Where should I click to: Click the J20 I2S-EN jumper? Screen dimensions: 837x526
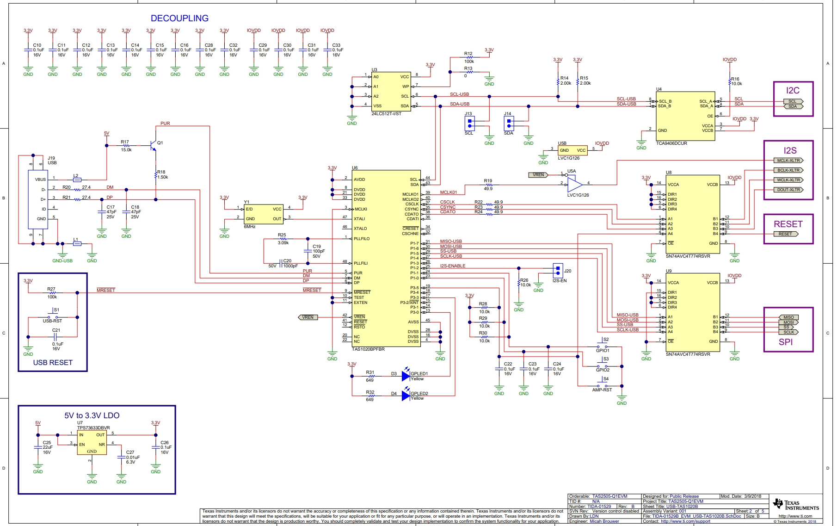click(x=558, y=271)
